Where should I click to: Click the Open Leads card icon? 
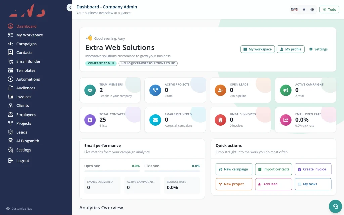tap(220, 90)
